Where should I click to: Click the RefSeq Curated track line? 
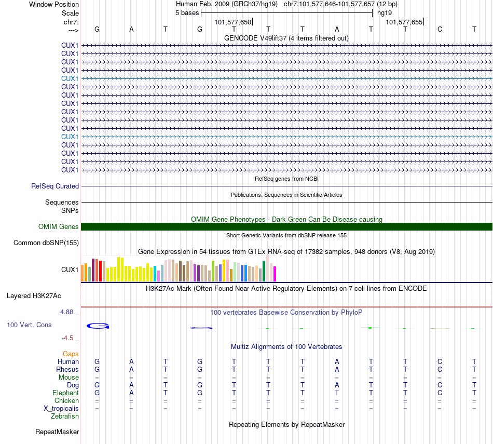[x=286, y=186]
